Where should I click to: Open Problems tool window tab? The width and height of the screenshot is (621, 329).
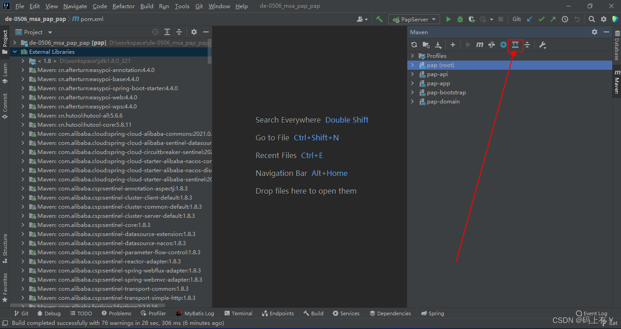[x=116, y=314]
